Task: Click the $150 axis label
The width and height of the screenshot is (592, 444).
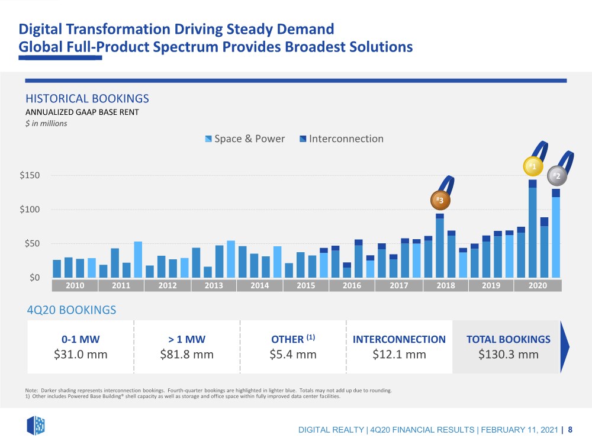Action: click(30, 175)
